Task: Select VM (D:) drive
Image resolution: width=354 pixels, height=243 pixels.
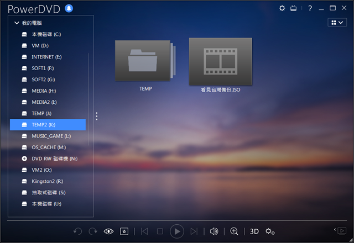Action: point(48,45)
